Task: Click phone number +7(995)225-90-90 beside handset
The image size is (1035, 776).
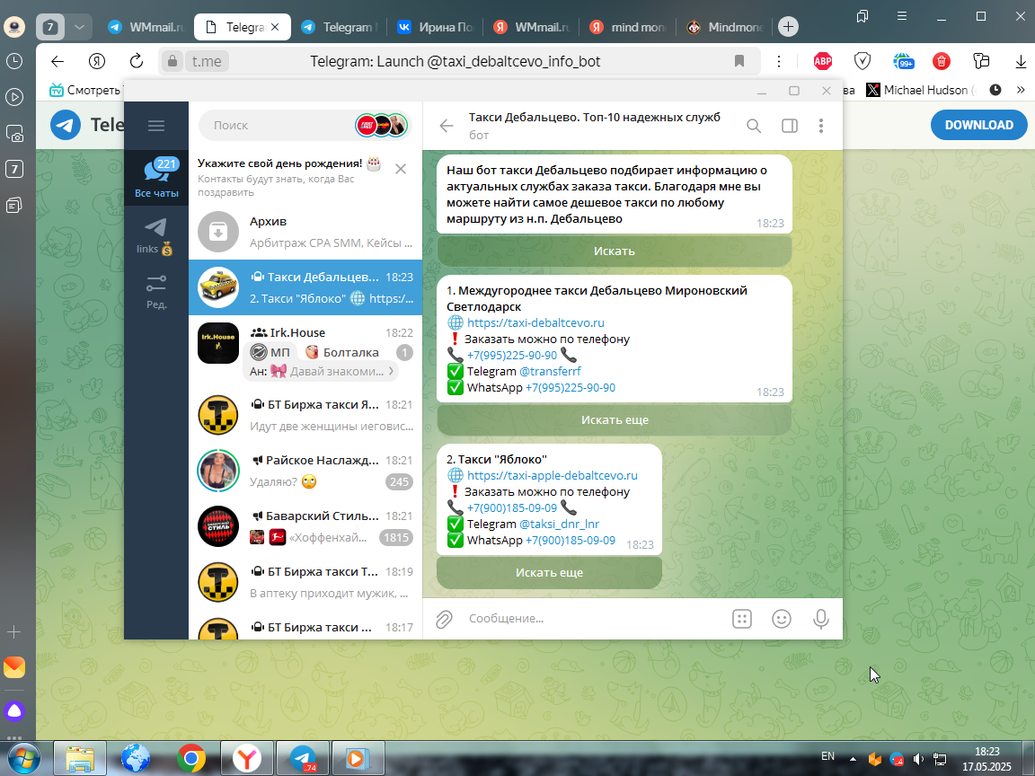Action: (x=511, y=355)
